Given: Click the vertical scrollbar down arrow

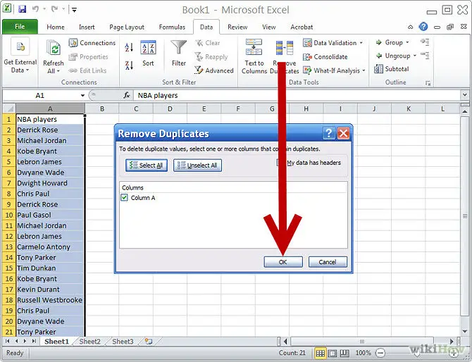Looking at the screenshot, I should pos(465,331).
